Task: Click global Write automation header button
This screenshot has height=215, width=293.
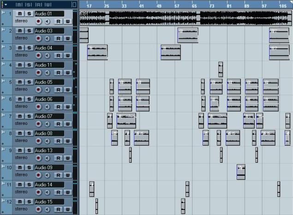Action: (48, 4)
